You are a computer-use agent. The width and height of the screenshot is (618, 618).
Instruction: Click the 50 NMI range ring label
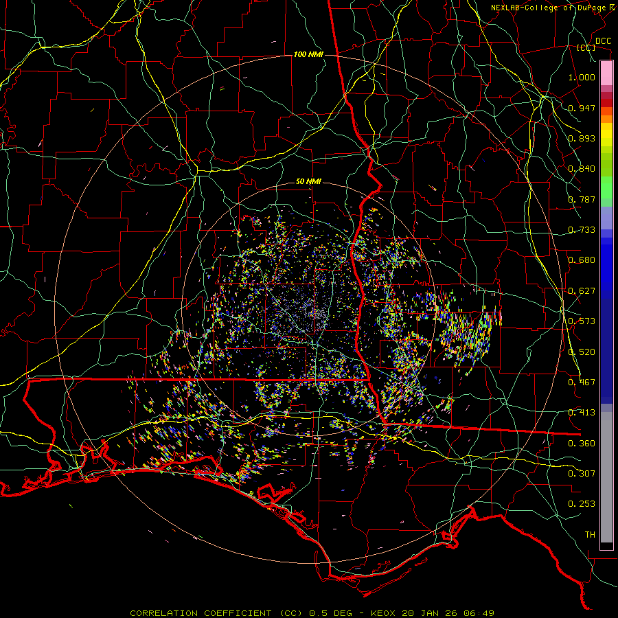click(x=308, y=181)
